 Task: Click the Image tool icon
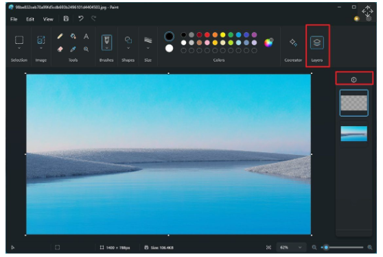[x=40, y=40]
